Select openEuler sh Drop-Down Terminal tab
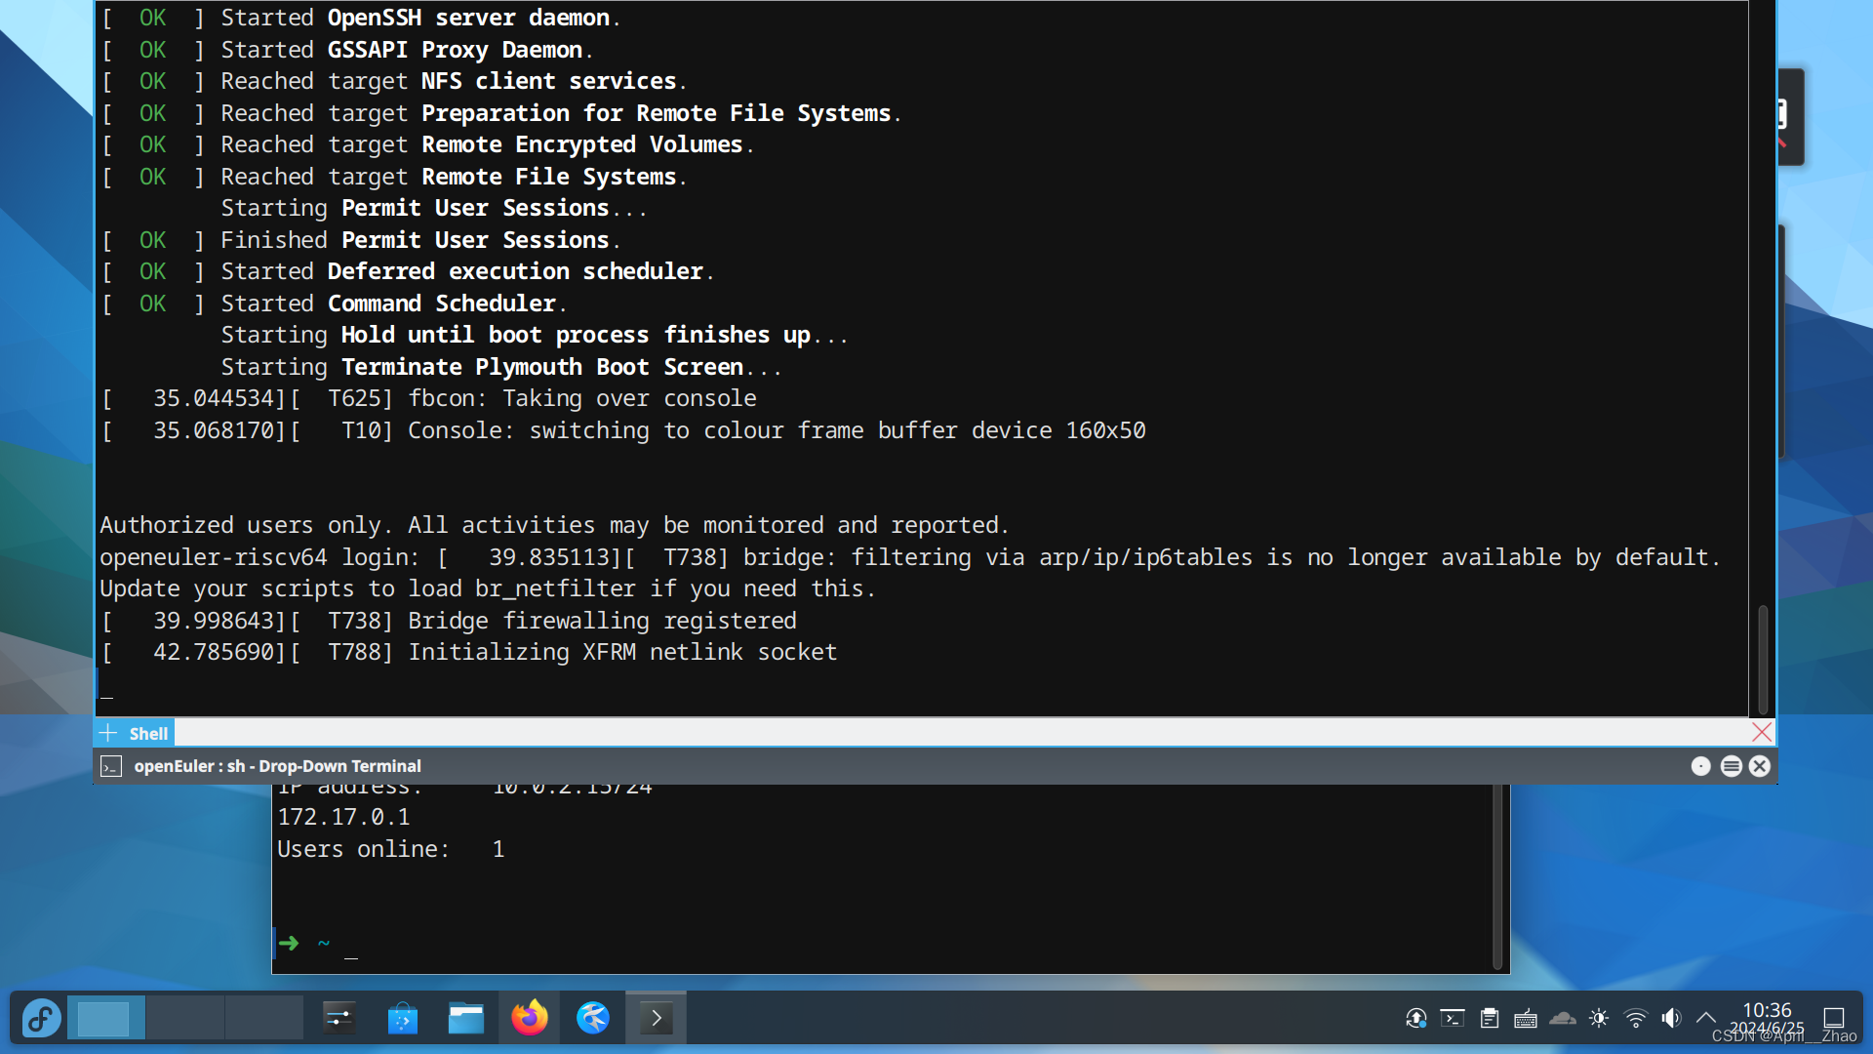 pos(277,766)
